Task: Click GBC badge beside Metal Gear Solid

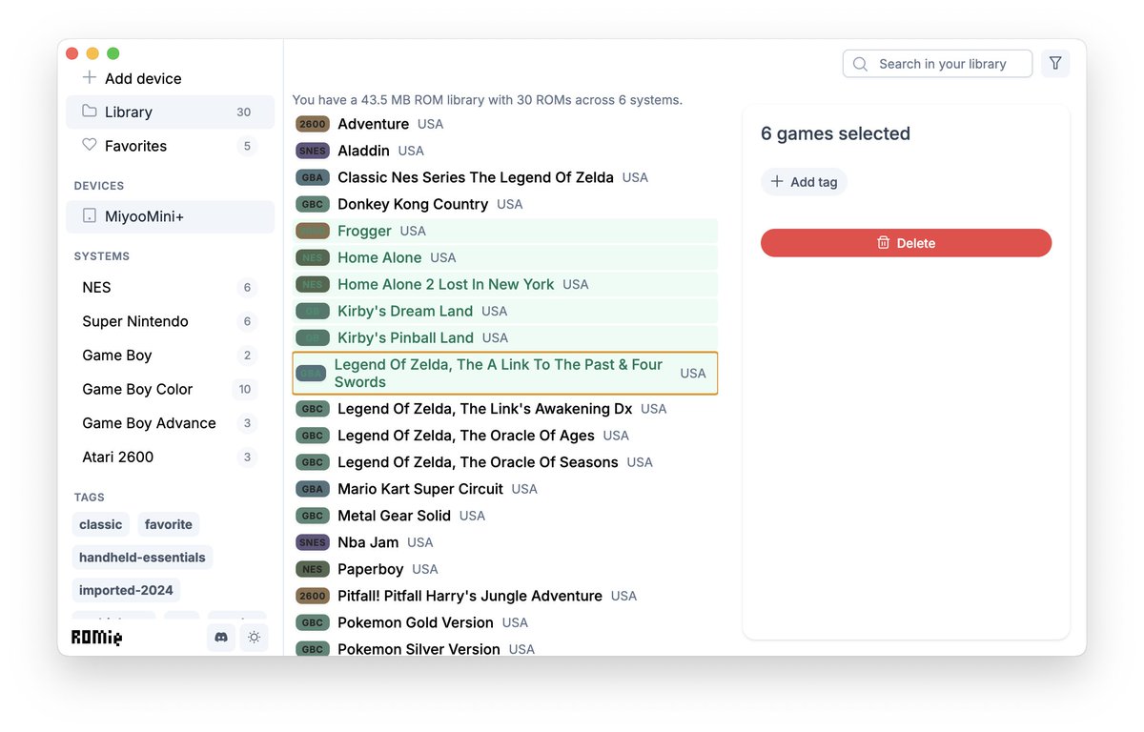Action: [x=313, y=516]
